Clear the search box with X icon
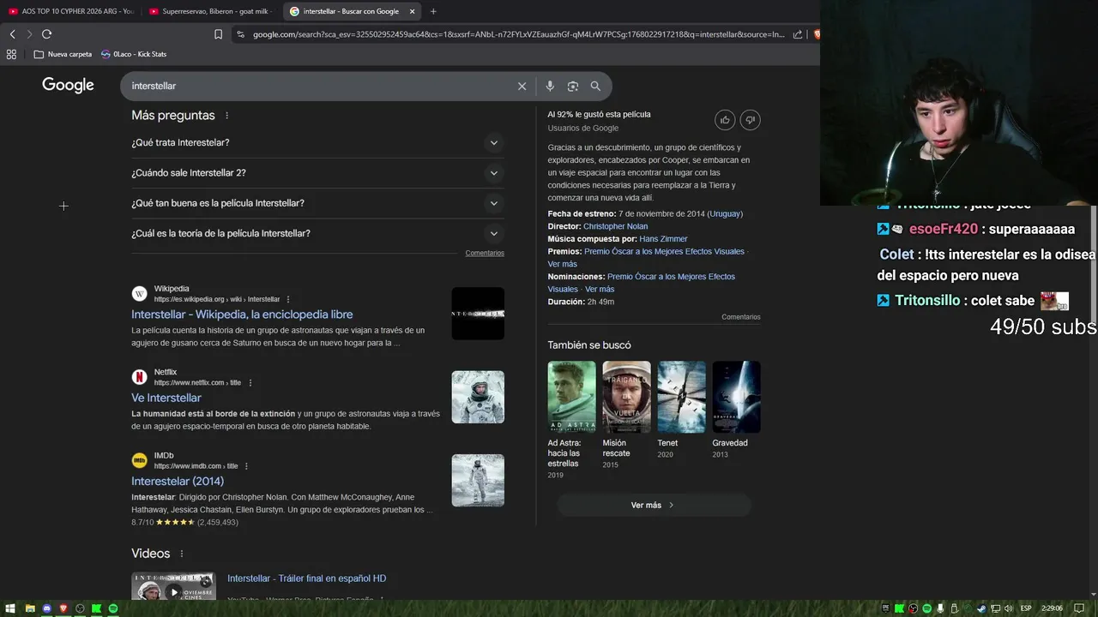Image resolution: width=1098 pixels, height=617 pixels. tap(522, 86)
